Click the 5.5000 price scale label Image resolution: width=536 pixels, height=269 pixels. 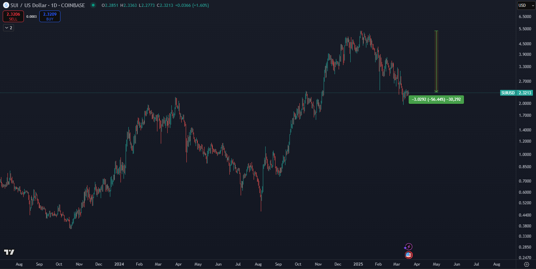(525, 29)
